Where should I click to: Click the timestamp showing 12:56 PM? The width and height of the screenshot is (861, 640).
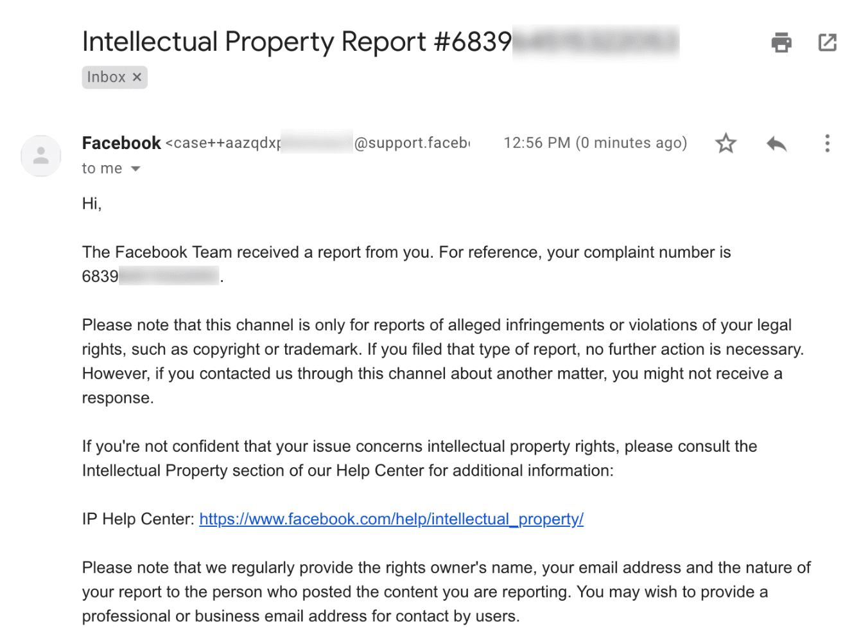[x=595, y=143]
